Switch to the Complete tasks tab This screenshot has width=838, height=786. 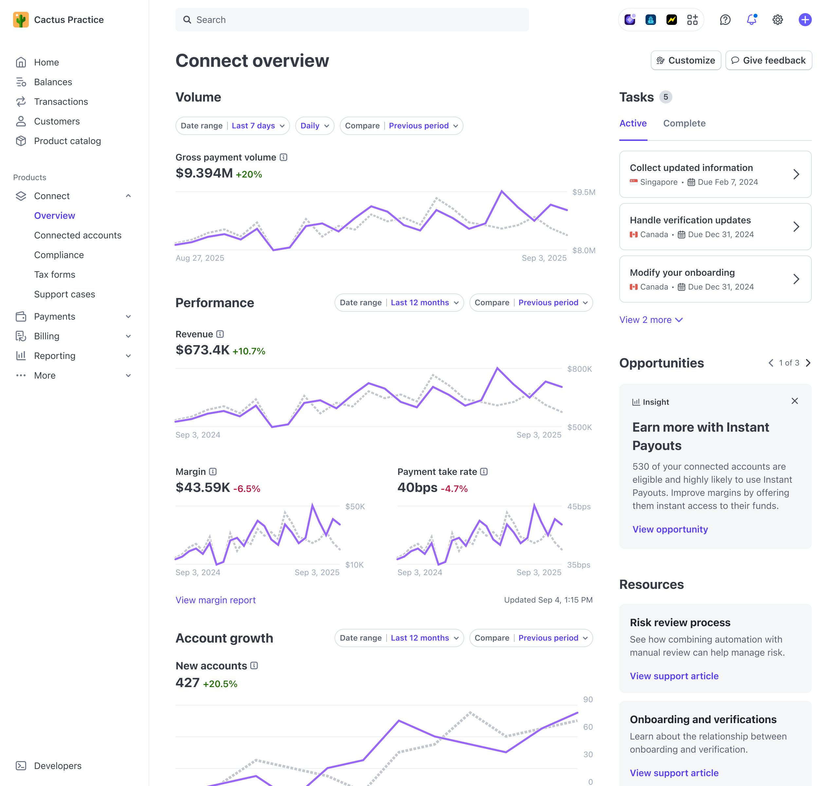click(x=684, y=123)
